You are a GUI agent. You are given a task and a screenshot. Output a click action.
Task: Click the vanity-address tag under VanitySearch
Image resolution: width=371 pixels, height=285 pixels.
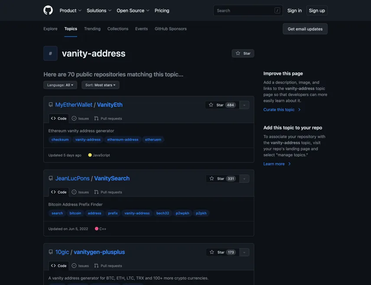137,213
